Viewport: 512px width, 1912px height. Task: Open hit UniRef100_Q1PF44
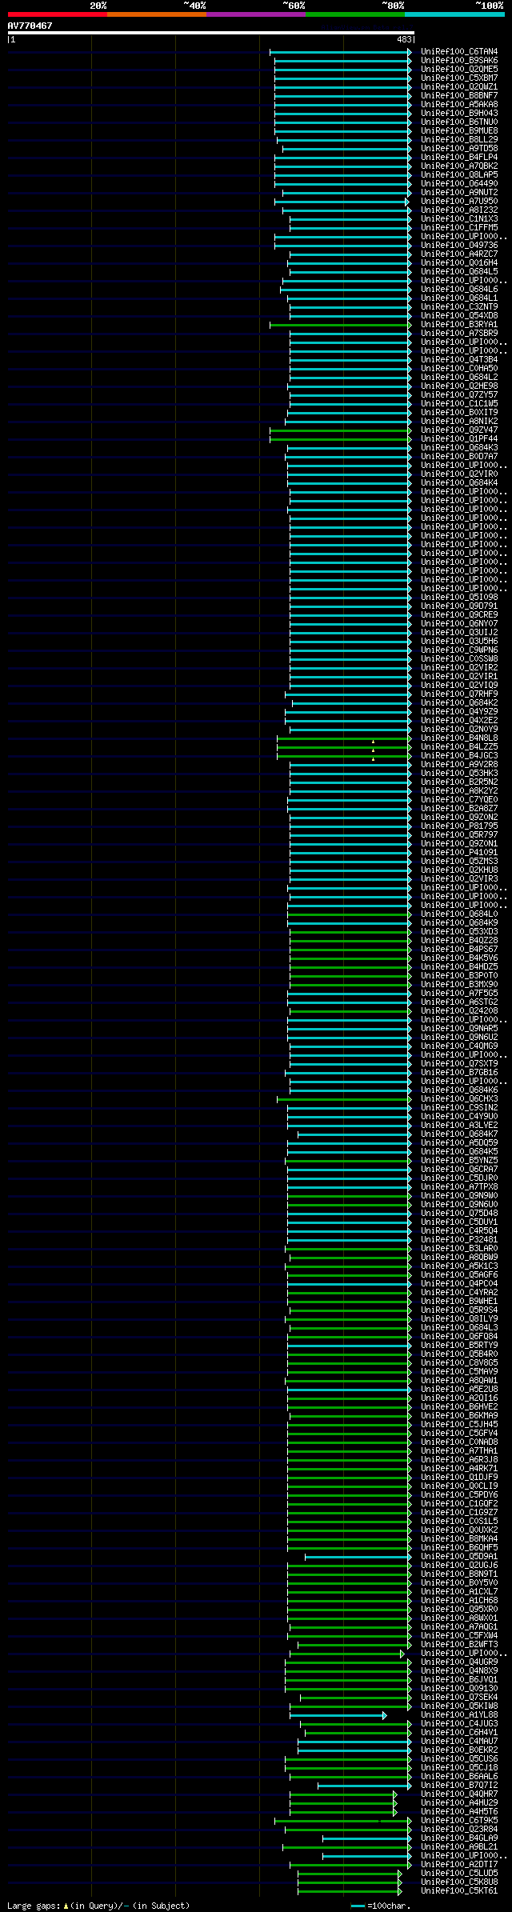459,439
